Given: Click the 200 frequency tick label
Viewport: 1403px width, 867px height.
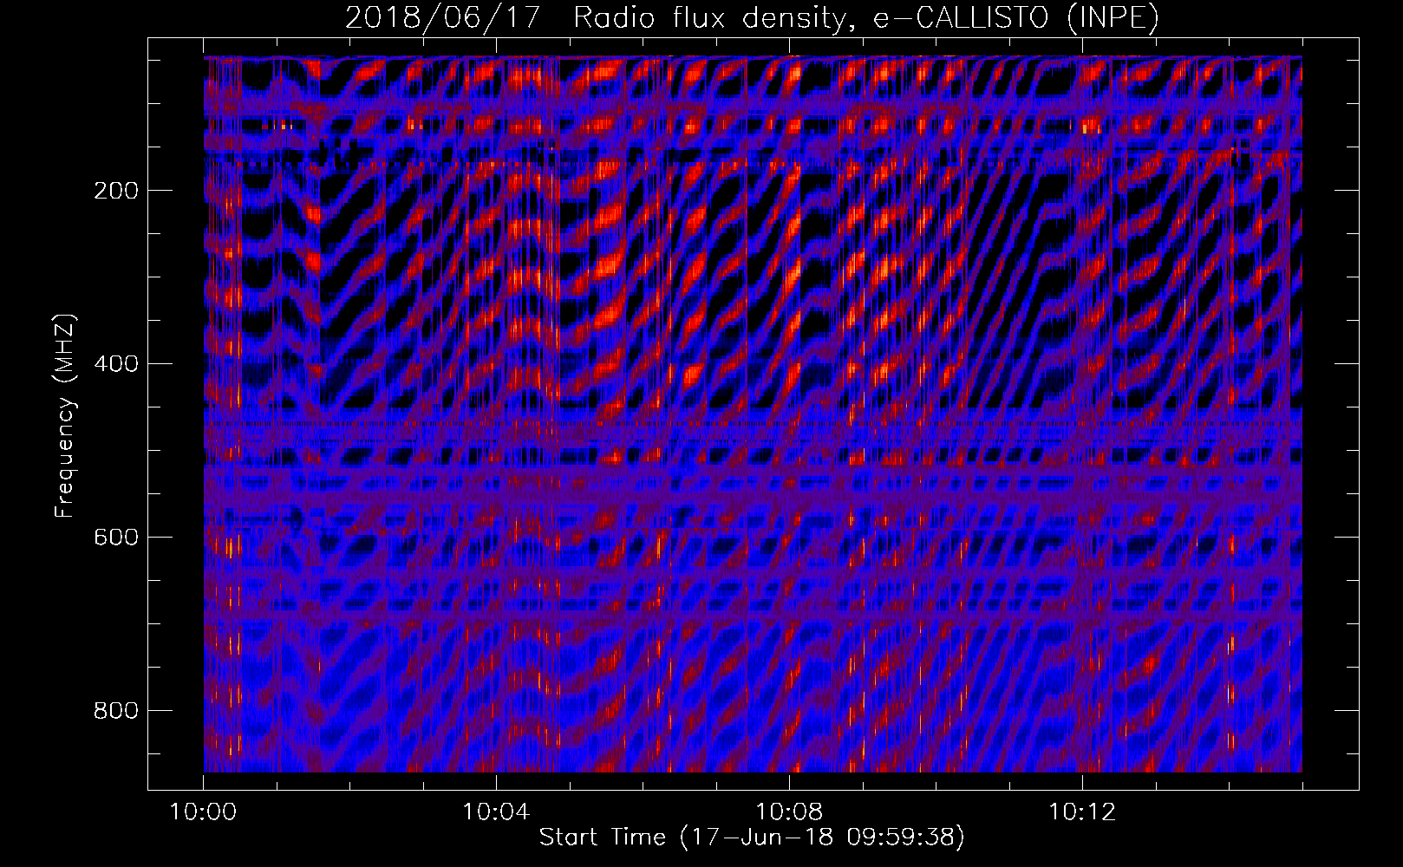Looking at the screenshot, I should click(116, 191).
